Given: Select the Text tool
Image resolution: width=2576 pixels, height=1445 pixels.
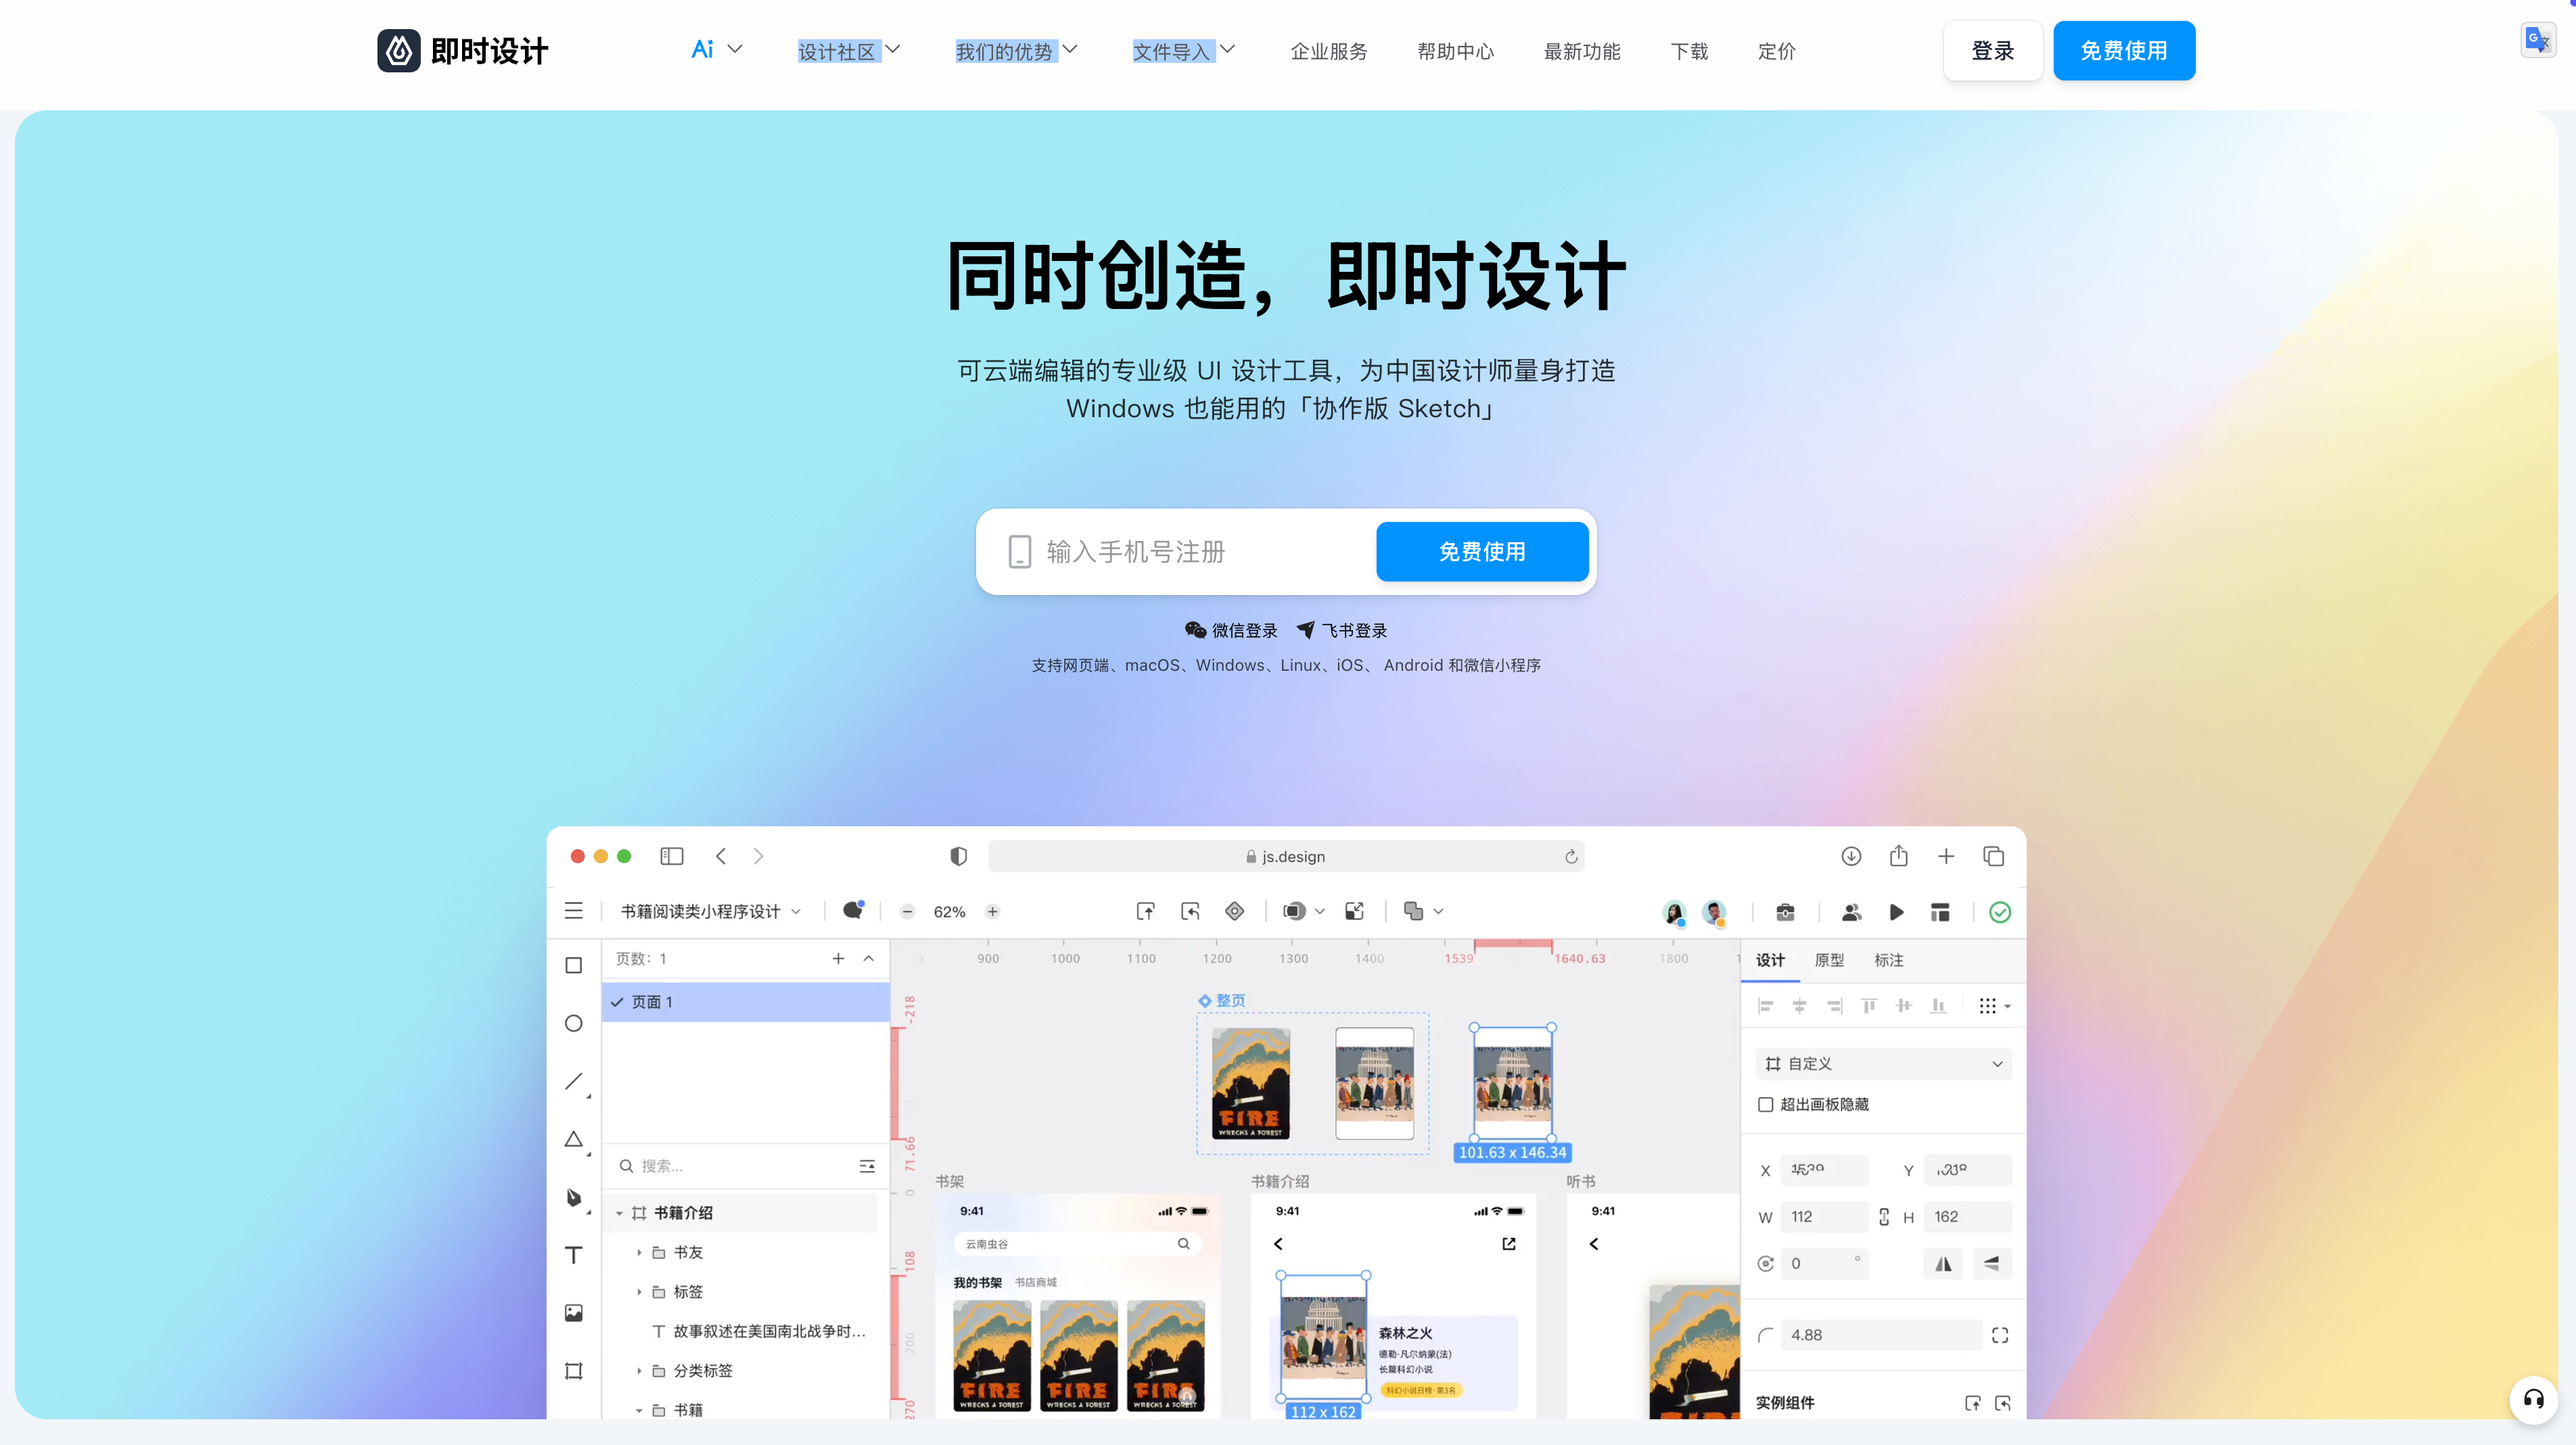Looking at the screenshot, I should 573,1254.
